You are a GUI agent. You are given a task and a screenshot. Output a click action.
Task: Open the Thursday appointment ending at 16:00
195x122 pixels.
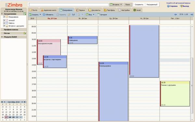point(144,51)
